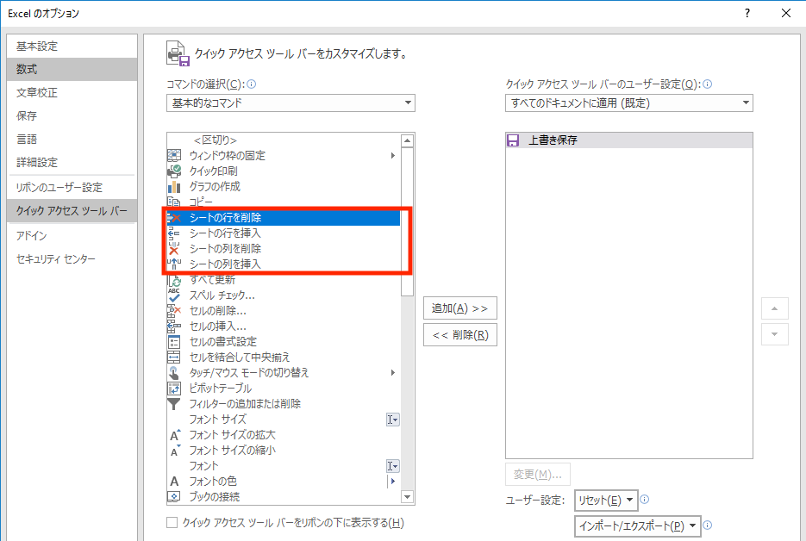The width and height of the screenshot is (806, 541).
Task: Click the フィルター funnel icon
Action: coord(174,404)
